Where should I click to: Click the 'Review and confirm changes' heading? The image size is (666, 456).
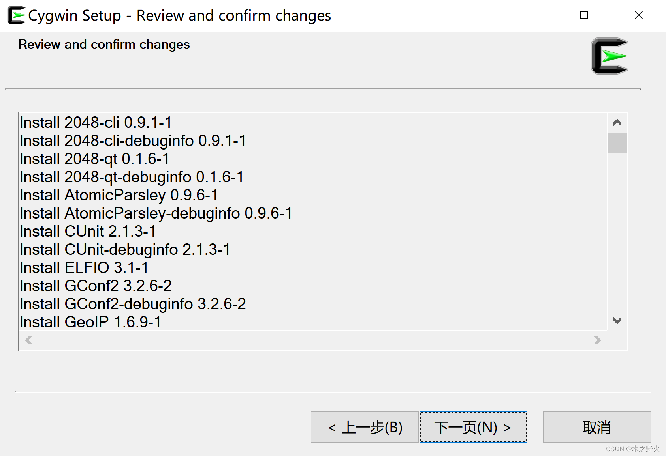104,45
